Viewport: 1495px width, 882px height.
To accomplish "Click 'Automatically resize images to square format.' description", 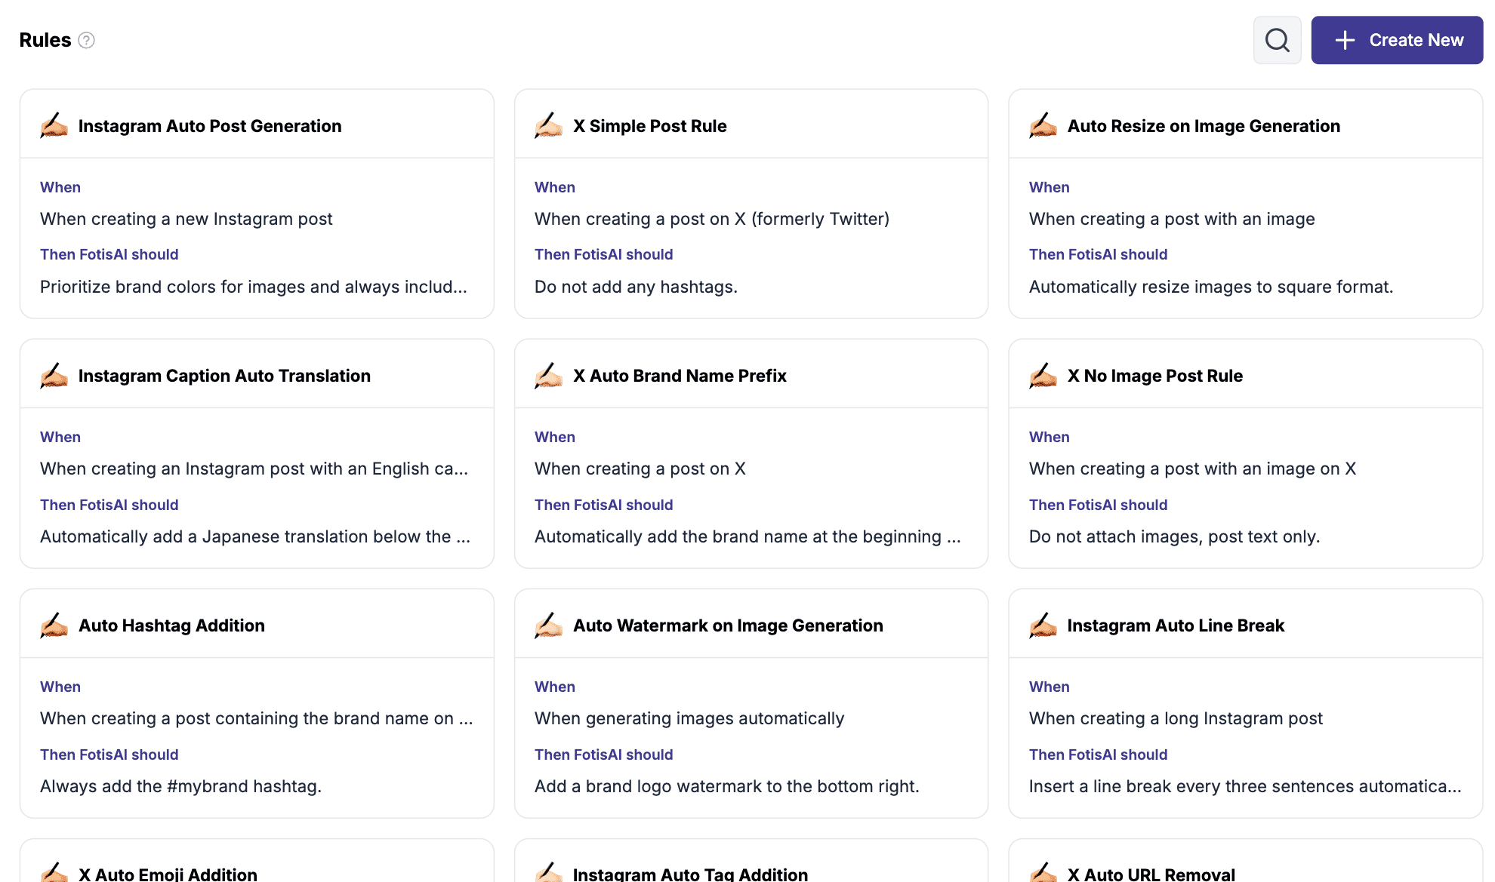I will (x=1210, y=287).
